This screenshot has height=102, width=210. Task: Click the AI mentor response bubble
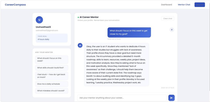pyautogui.click(x=116, y=65)
